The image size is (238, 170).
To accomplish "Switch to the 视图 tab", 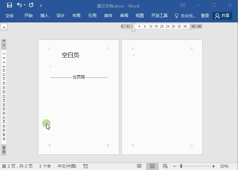I will (x=140, y=16).
